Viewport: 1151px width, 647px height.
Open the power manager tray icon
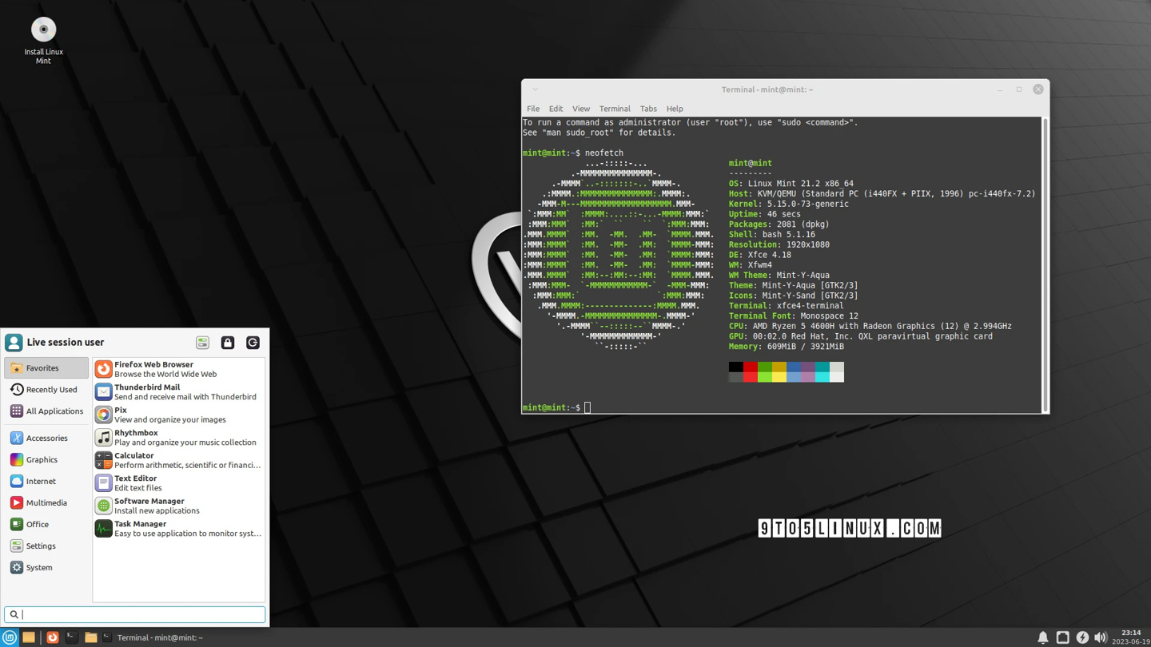pyautogui.click(x=1082, y=637)
